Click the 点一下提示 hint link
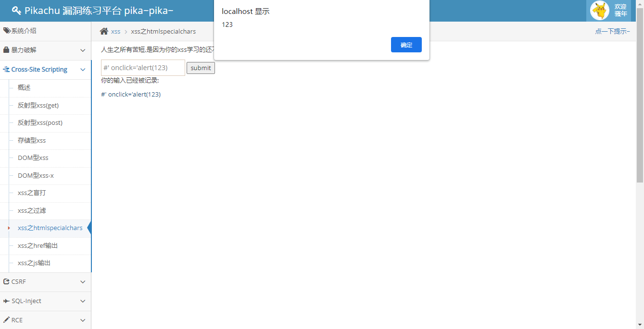Image resolution: width=644 pixels, height=329 pixels. (612, 31)
